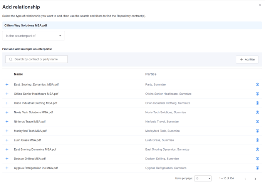The height and width of the screenshot is (188, 265).
Task: Show info for Ninfords Travel MSA.pdf
Action: pos(257,122)
